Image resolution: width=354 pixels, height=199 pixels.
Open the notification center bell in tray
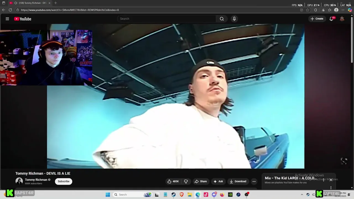[349, 195]
